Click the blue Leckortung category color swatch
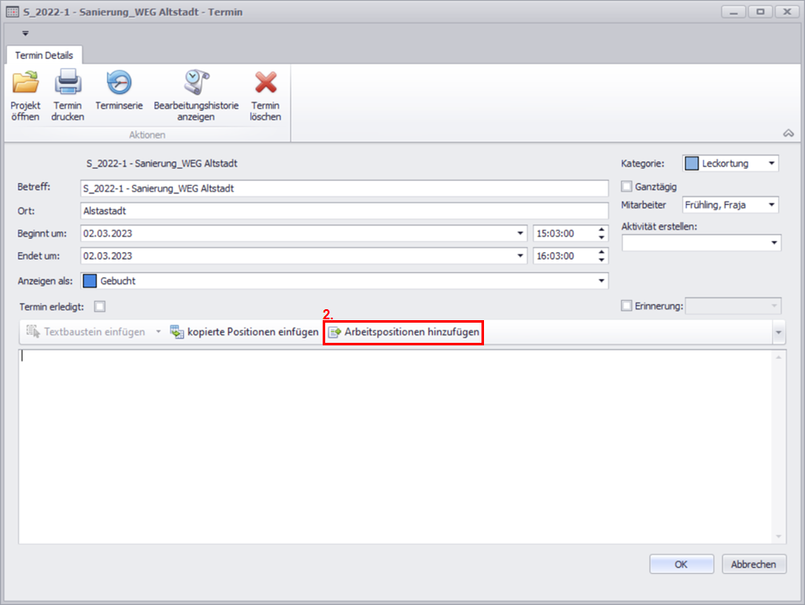Screen dimensions: 805x605 point(692,164)
